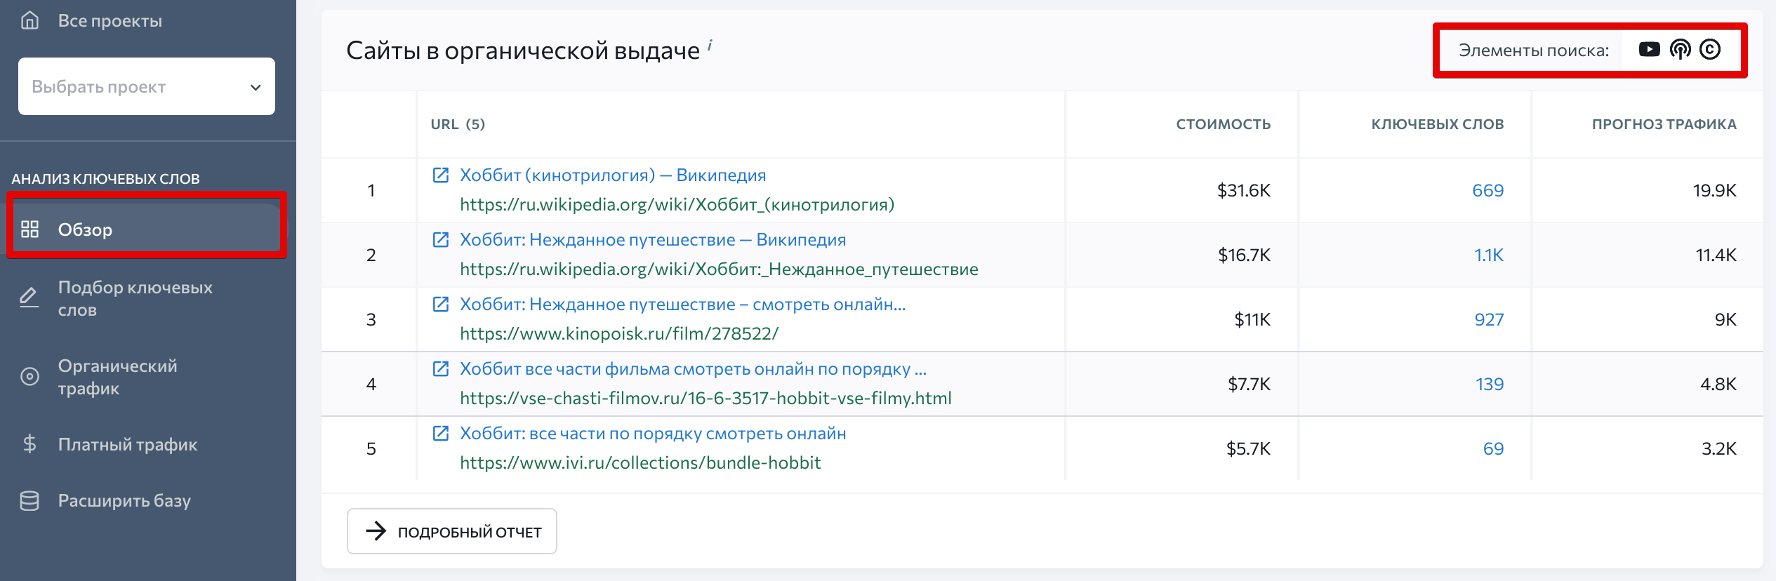This screenshot has height=581, width=1776.
Task: Click the $7.7K cost value
Action: [1249, 385]
